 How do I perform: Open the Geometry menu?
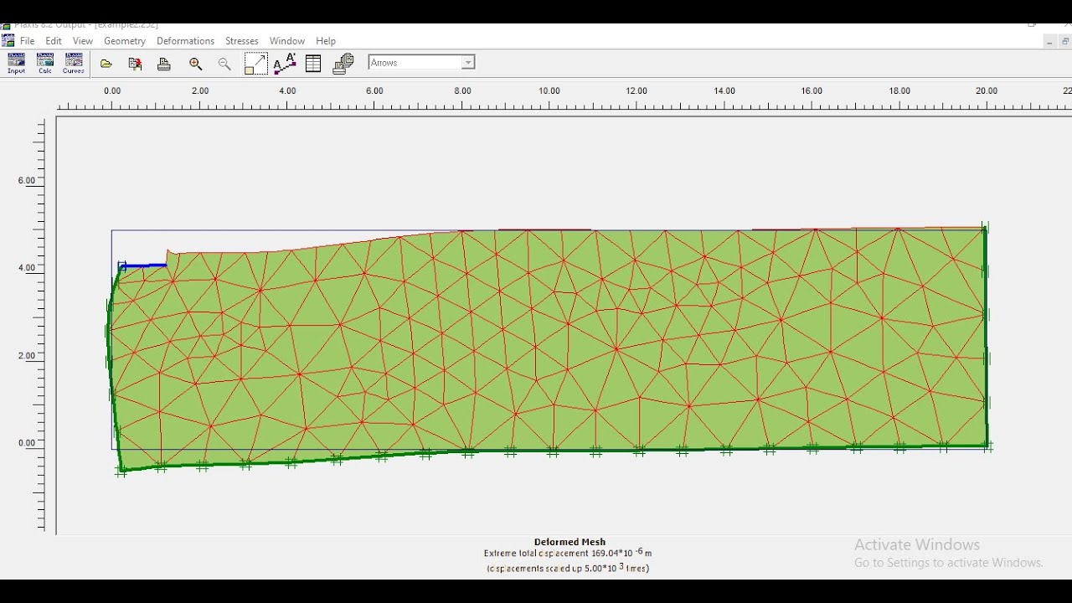(125, 41)
